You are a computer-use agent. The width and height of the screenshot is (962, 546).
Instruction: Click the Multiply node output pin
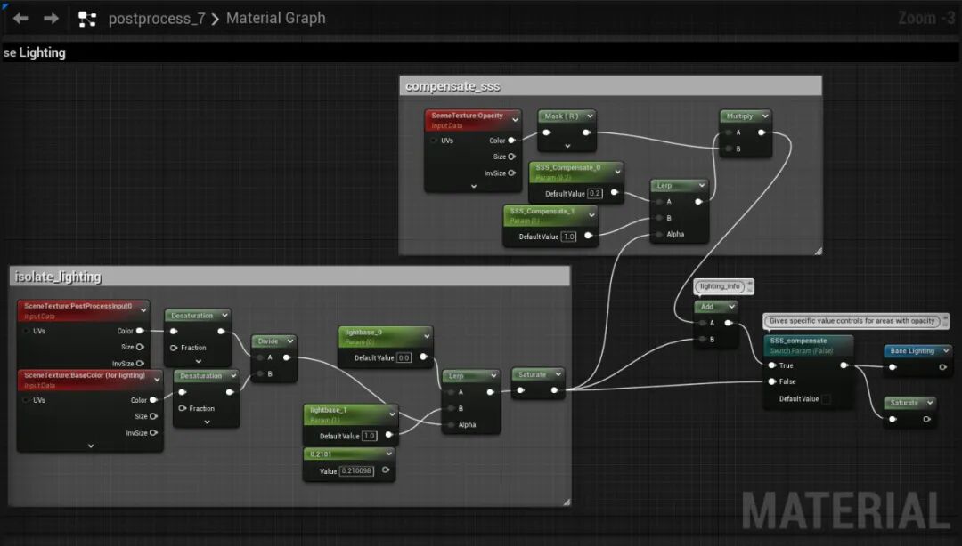click(762, 132)
